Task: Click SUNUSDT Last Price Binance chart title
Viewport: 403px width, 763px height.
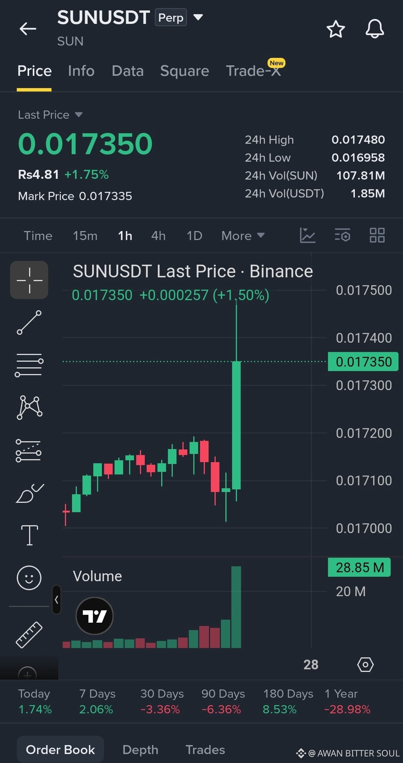Action: (x=193, y=271)
